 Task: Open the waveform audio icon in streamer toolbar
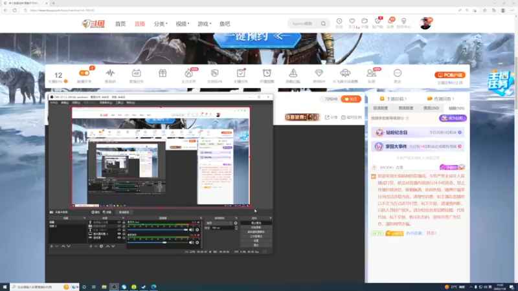(x=110, y=73)
